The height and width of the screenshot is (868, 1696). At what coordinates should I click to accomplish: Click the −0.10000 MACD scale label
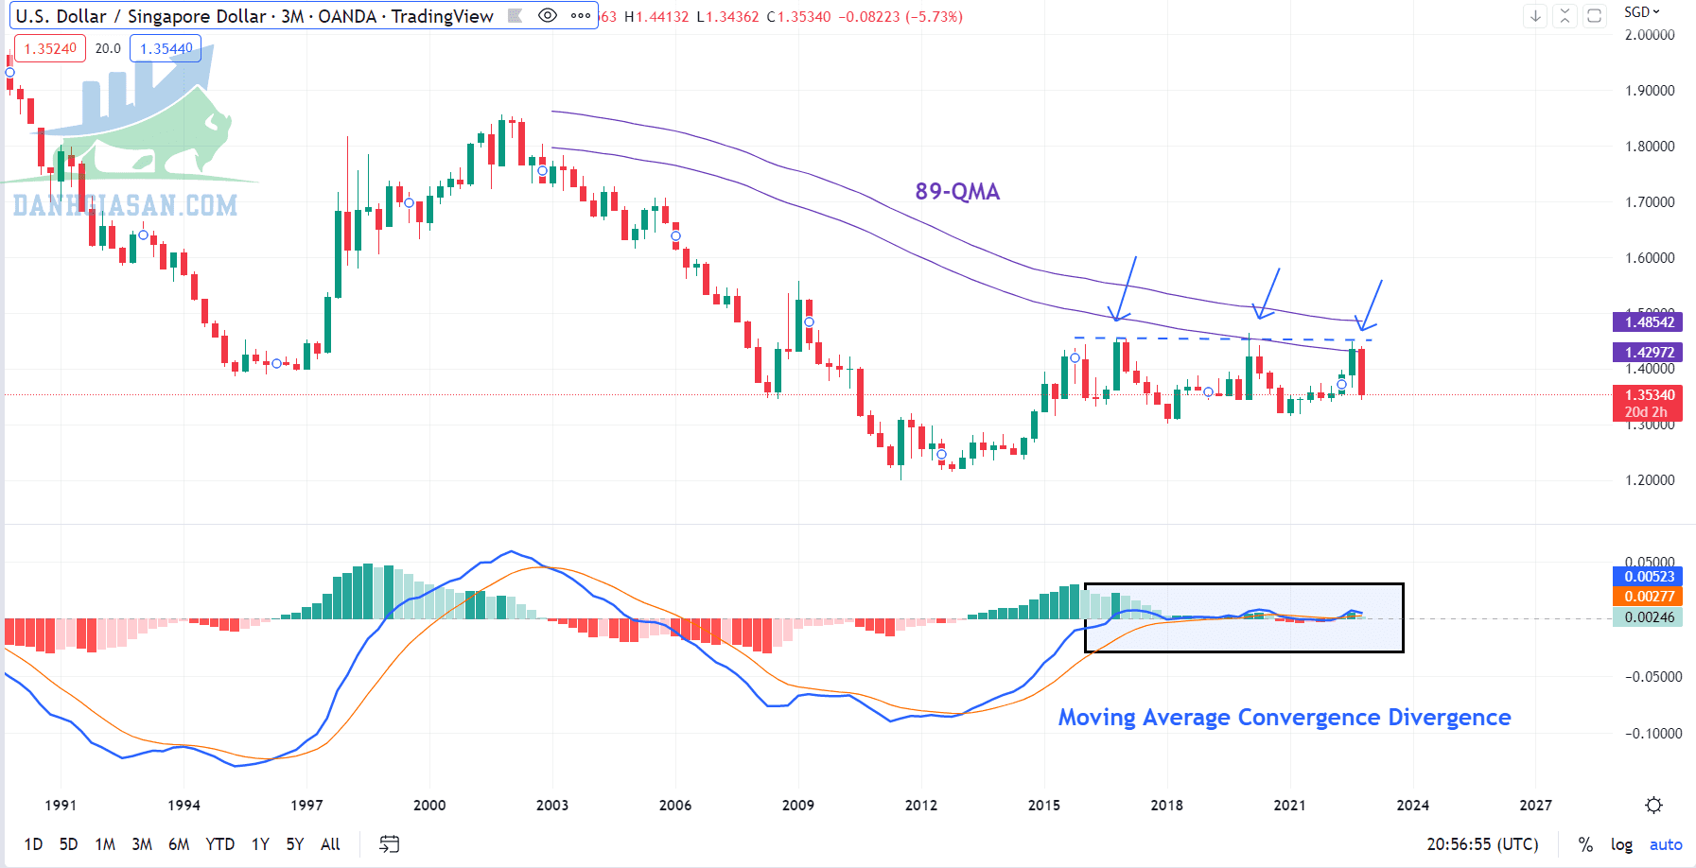click(x=1652, y=734)
